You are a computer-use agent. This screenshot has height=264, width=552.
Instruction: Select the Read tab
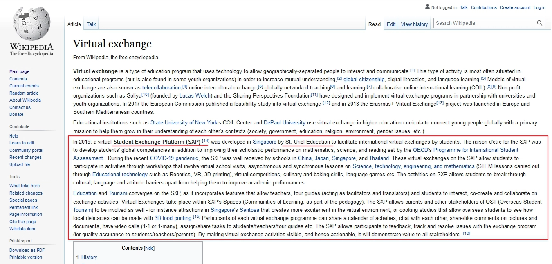[x=375, y=24]
